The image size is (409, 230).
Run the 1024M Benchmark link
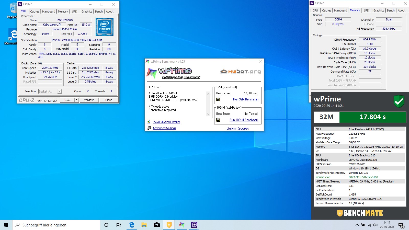point(244,120)
